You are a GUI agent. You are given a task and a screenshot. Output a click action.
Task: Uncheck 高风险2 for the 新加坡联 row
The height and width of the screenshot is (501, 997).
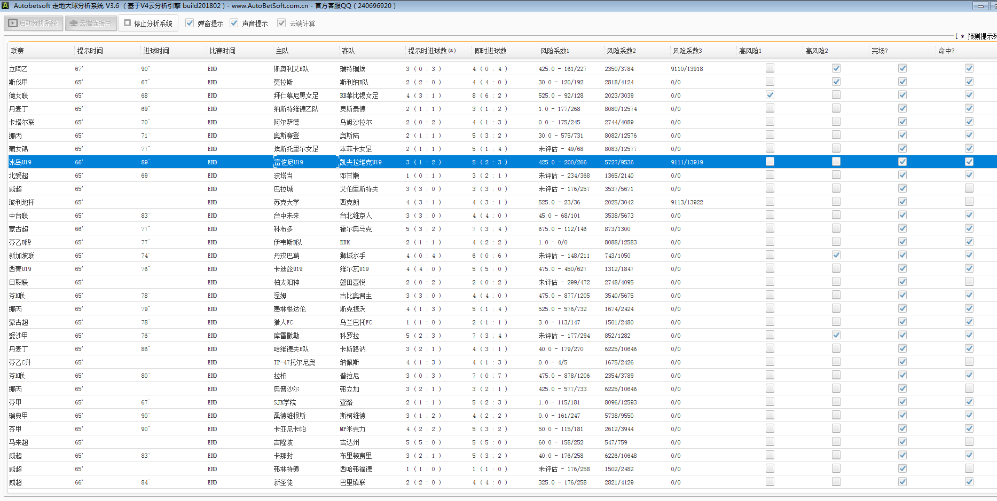coord(836,255)
